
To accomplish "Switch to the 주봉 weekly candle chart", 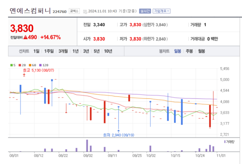I will point(189,51).
